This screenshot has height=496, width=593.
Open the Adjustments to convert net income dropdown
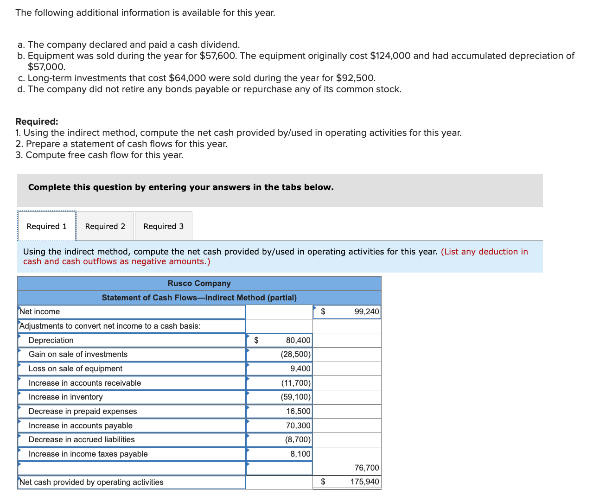pyautogui.click(x=132, y=326)
